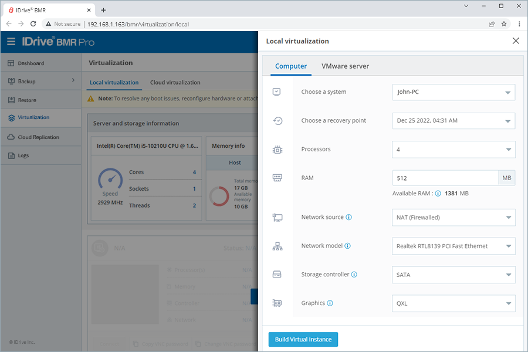Open the browser tab search chevron
The width and height of the screenshot is (528, 352).
(466, 6)
